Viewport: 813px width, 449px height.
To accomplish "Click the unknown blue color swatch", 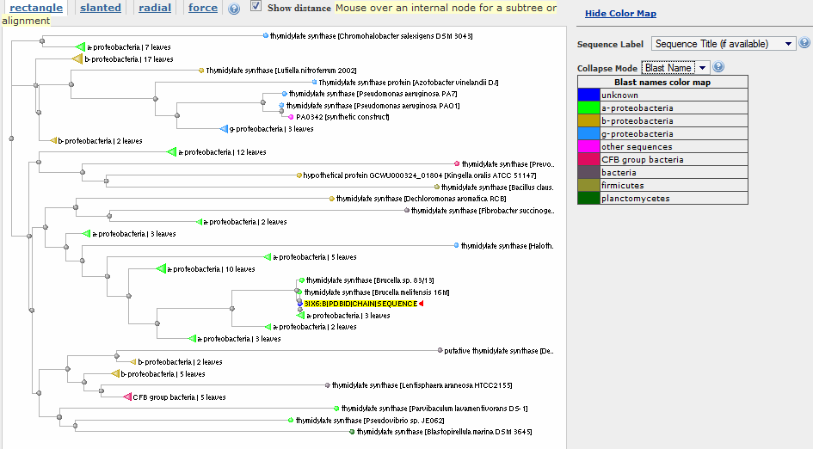I will point(588,95).
